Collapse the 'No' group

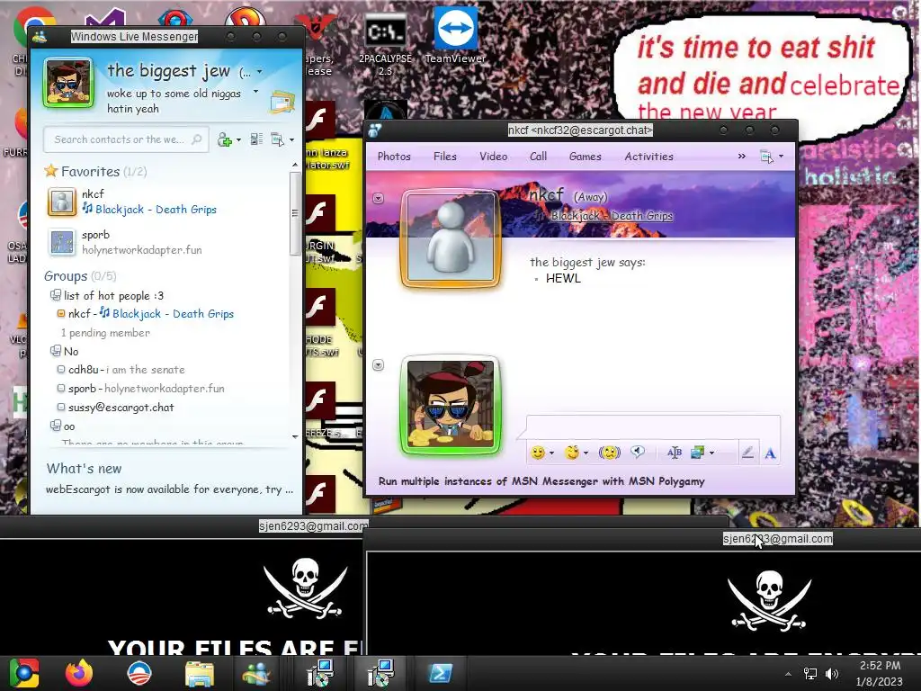pyautogui.click(x=55, y=351)
